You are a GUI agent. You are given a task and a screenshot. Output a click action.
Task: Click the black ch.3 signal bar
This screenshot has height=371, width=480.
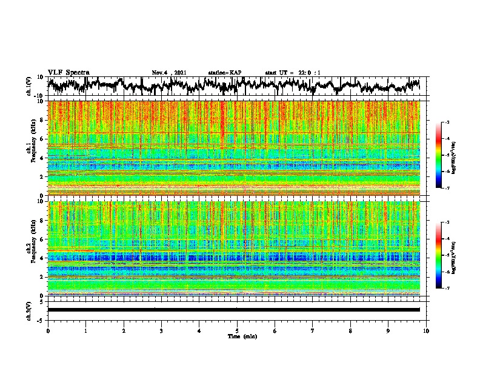coord(233,310)
